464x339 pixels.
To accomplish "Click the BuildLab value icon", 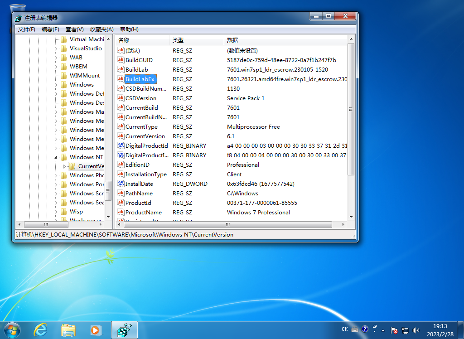I will 121,69.
